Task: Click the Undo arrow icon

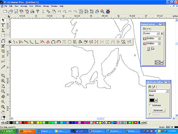Action: (x=59, y=11)
